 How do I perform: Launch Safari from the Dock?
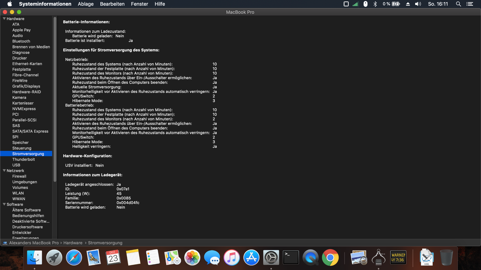point(74,257)
